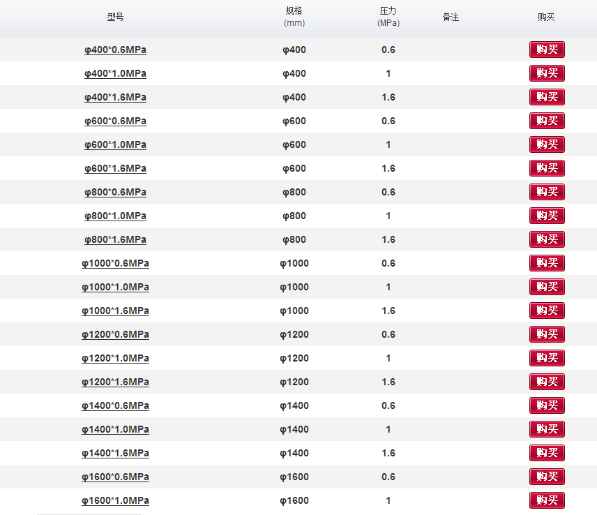Click 购买 in the φ1600*1.0MPa row
This screenshot has width=597, height=515.
tap(547, 500)
